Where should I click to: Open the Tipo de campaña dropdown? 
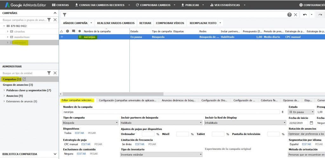(x=90, y=123)
